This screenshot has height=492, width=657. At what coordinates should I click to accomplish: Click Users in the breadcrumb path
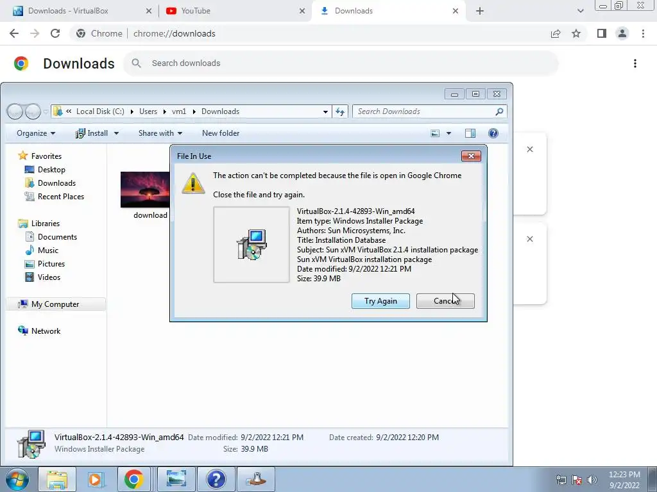coord(148,111)
